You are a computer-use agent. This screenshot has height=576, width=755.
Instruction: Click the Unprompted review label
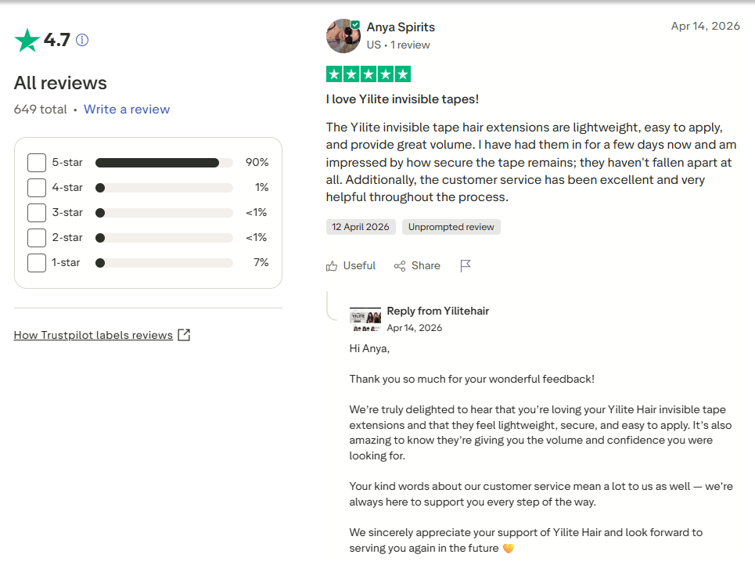pos(451,227)
